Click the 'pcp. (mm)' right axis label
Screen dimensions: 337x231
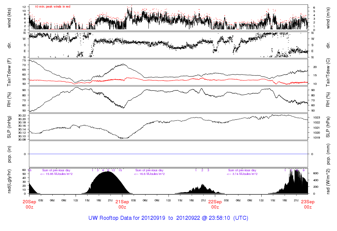coord(328,154)
